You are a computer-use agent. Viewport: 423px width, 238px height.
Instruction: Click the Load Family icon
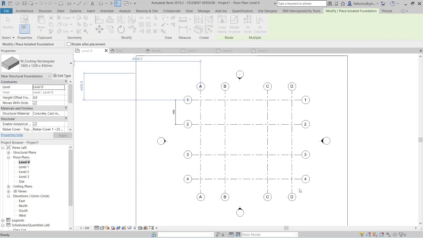click(x=222, y=25)
